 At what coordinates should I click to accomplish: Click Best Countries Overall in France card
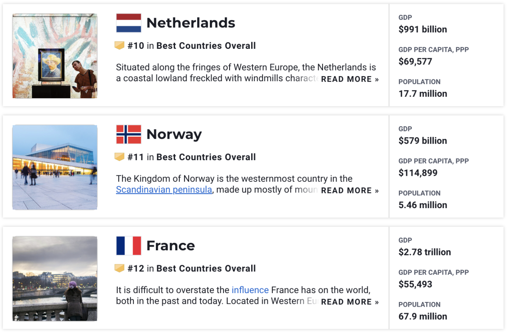pos(206,268)
